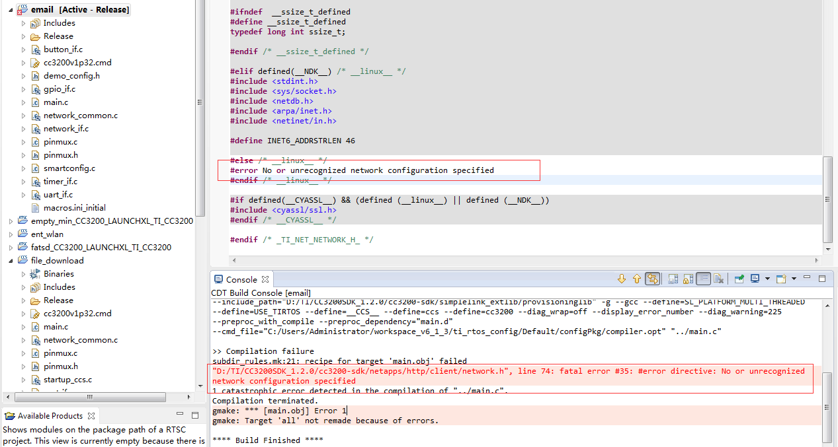Click timer_if.c file icon
The image size is (838, 447).
(35, 182)
